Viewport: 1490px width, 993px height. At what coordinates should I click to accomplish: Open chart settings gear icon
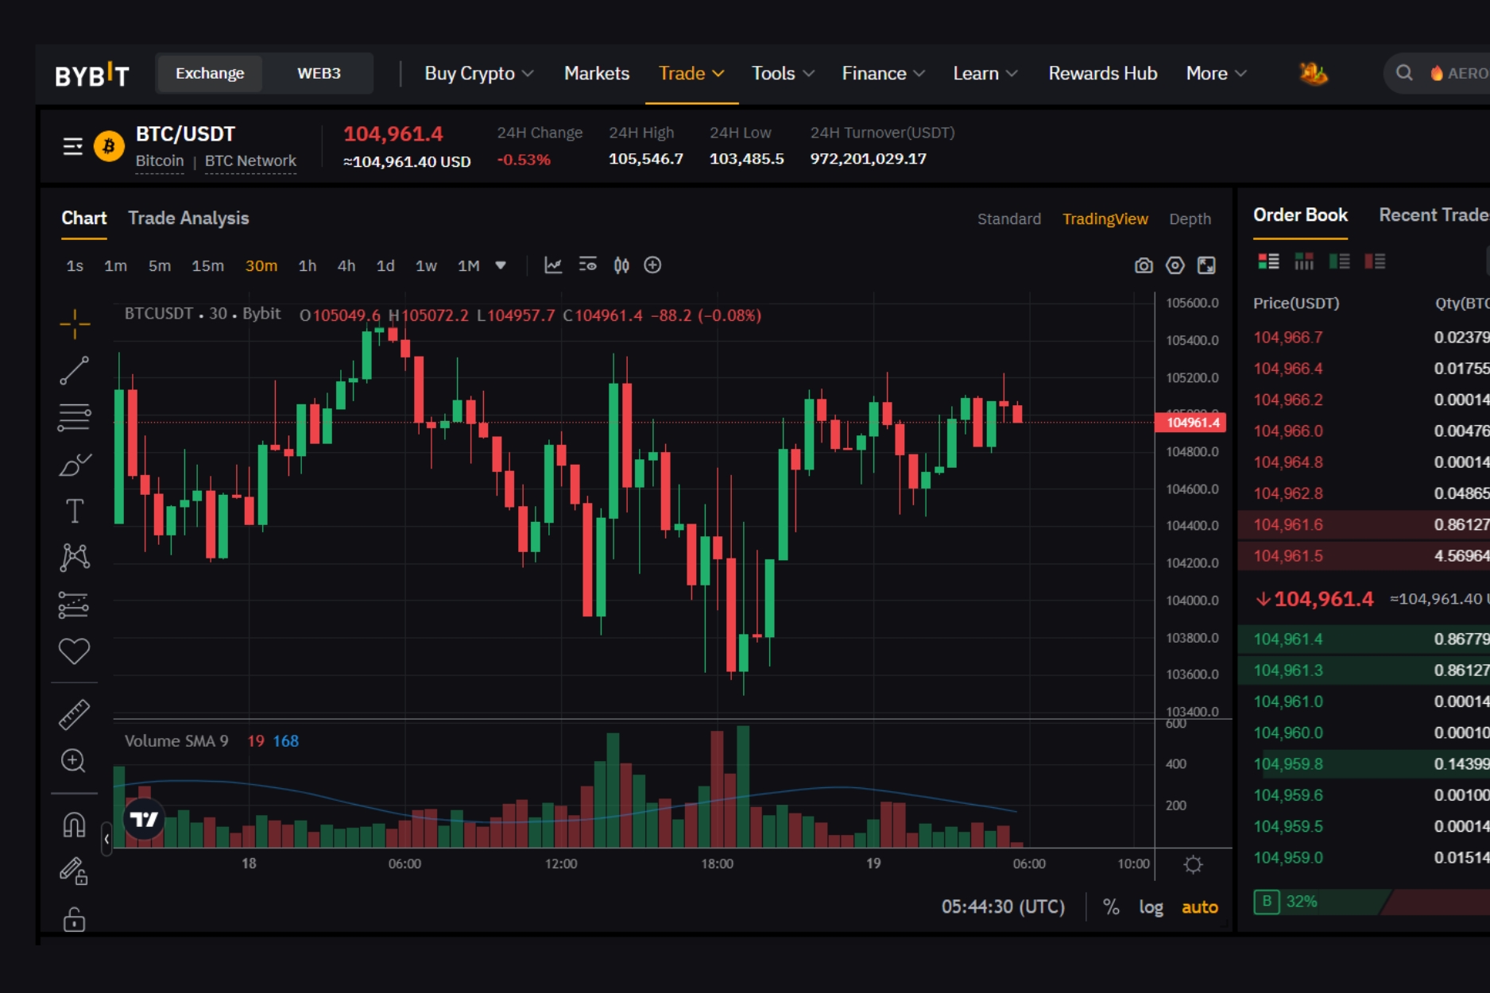point(1175,265)
